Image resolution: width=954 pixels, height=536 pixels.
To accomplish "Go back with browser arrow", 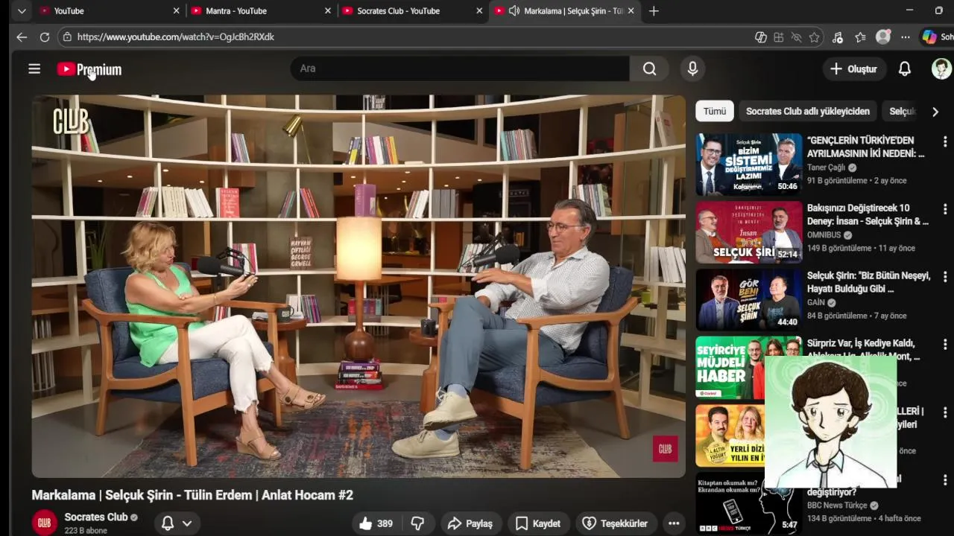I will click(22, 36).
